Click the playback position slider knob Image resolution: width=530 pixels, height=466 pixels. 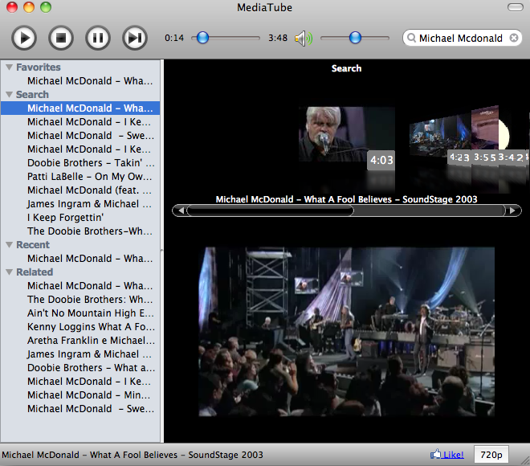202,38
